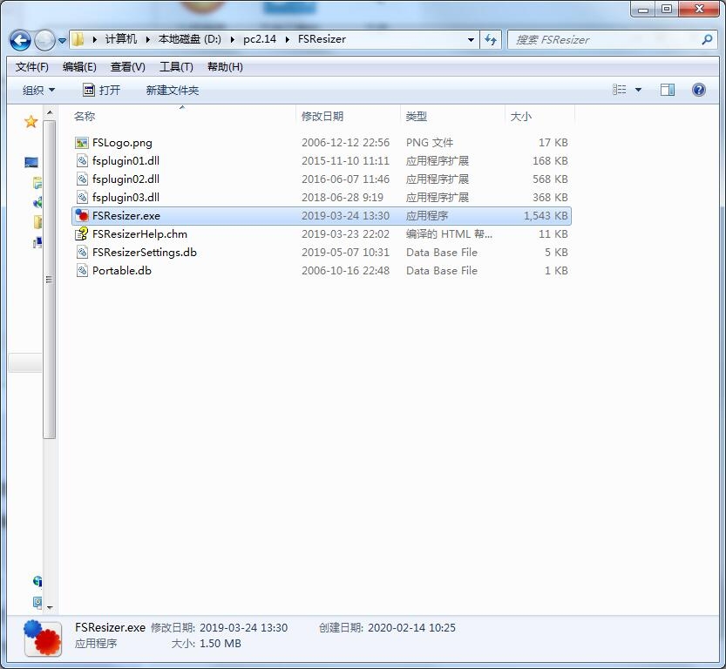Click 创建日期 value 2020-02-14 10:25
726x669 pixels.
411,628
